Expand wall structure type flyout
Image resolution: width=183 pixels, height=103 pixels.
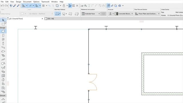coord(111,14)
